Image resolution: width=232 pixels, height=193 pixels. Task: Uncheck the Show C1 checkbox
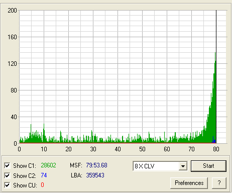click(x=7, y=166)
